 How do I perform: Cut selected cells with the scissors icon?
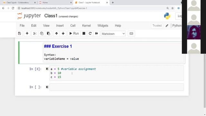pos(35,34)
